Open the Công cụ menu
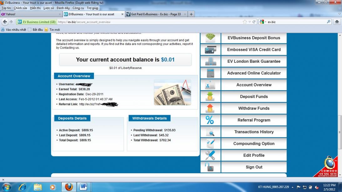The width and height of the screenshot is (342, 192). [78, 8]
